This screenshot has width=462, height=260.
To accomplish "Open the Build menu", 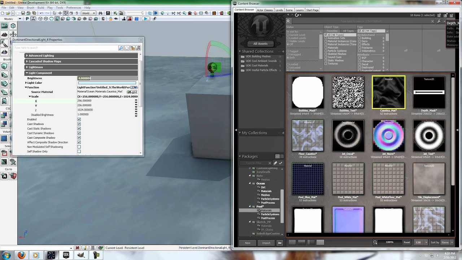I will (41, 8).
